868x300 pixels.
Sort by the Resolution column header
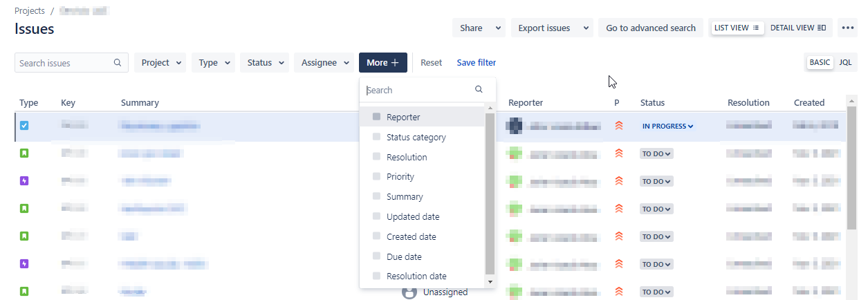[x=748, y=102]
